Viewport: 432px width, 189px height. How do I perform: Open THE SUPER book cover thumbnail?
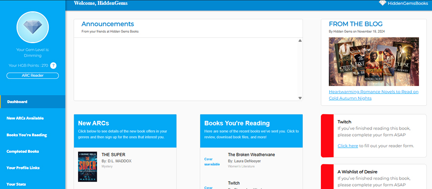[87, 166]
